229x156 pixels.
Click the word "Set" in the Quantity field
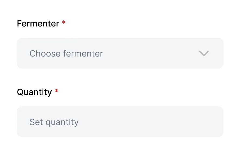click(x=36, y=122)
